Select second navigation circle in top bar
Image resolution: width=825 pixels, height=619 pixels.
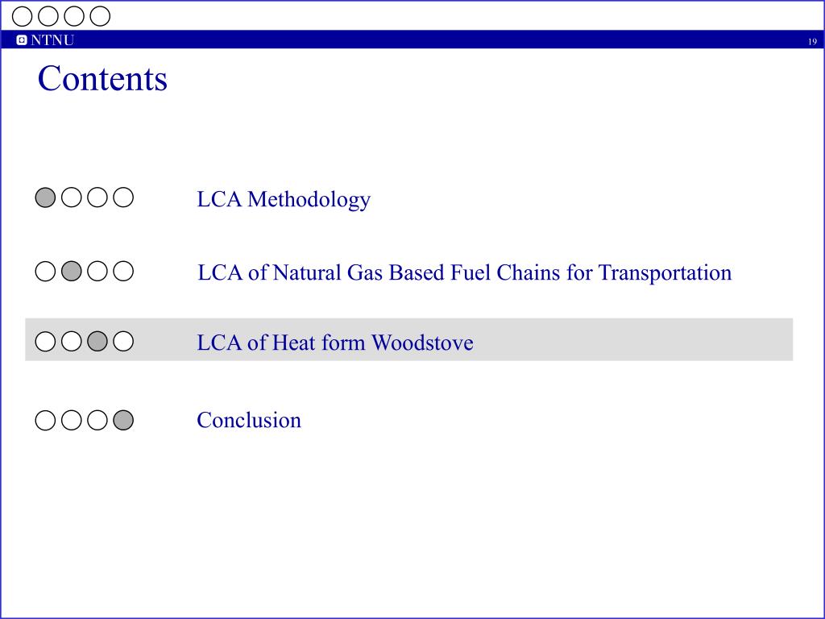pos(48,16)
